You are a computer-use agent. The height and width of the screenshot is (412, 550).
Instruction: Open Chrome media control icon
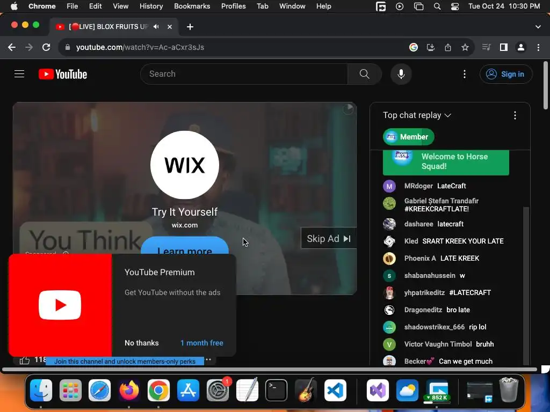[x=487, y=47]
